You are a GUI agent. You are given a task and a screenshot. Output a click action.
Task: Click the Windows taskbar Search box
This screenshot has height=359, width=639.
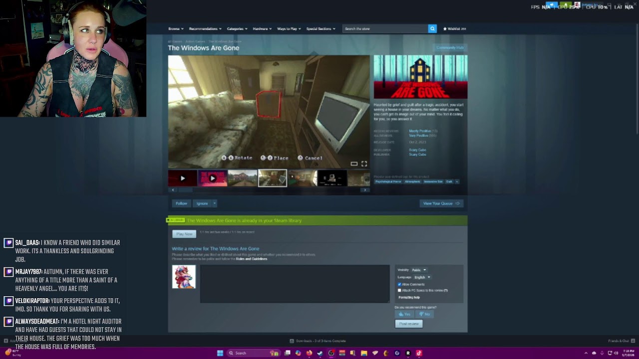coord(253,353)
